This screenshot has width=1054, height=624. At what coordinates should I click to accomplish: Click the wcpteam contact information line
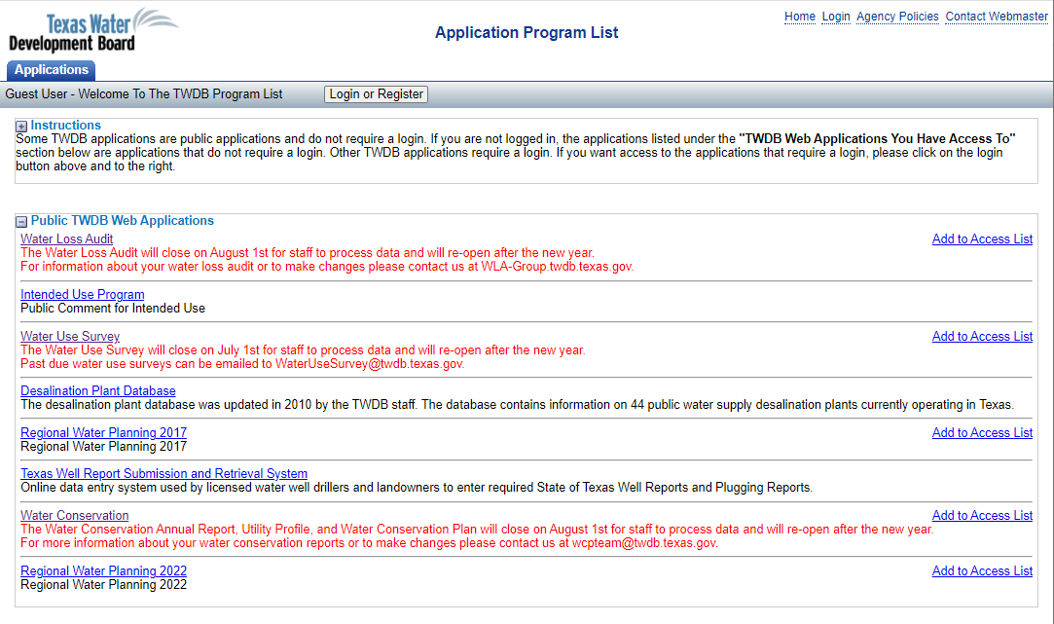pos(369,543)
